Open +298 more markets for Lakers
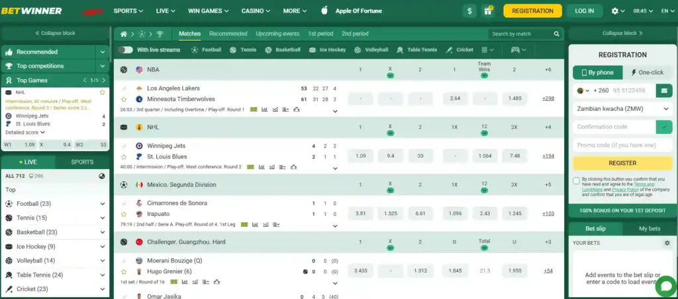This screenshot has height=299, width=678. click(x=548, y=98)
